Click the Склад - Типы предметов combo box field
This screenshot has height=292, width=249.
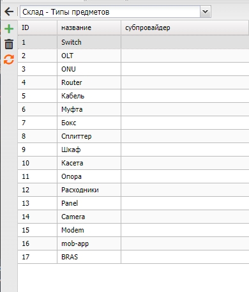(x=116, y=12)
